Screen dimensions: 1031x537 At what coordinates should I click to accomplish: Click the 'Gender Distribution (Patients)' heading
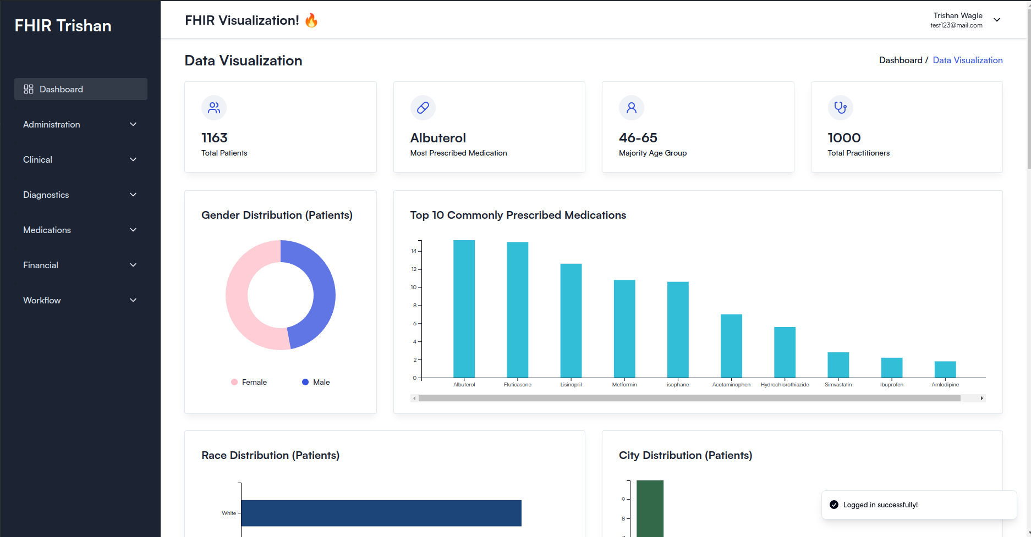tap(277, 215)
